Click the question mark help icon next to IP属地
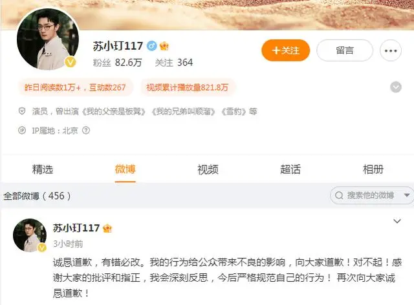 pyautogui.click(x=86, y=131)
